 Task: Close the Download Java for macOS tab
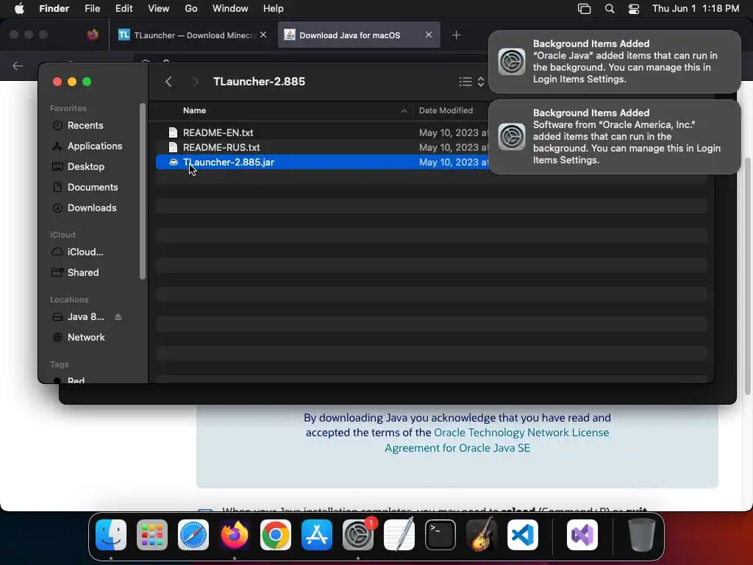(x=429, y=35)
